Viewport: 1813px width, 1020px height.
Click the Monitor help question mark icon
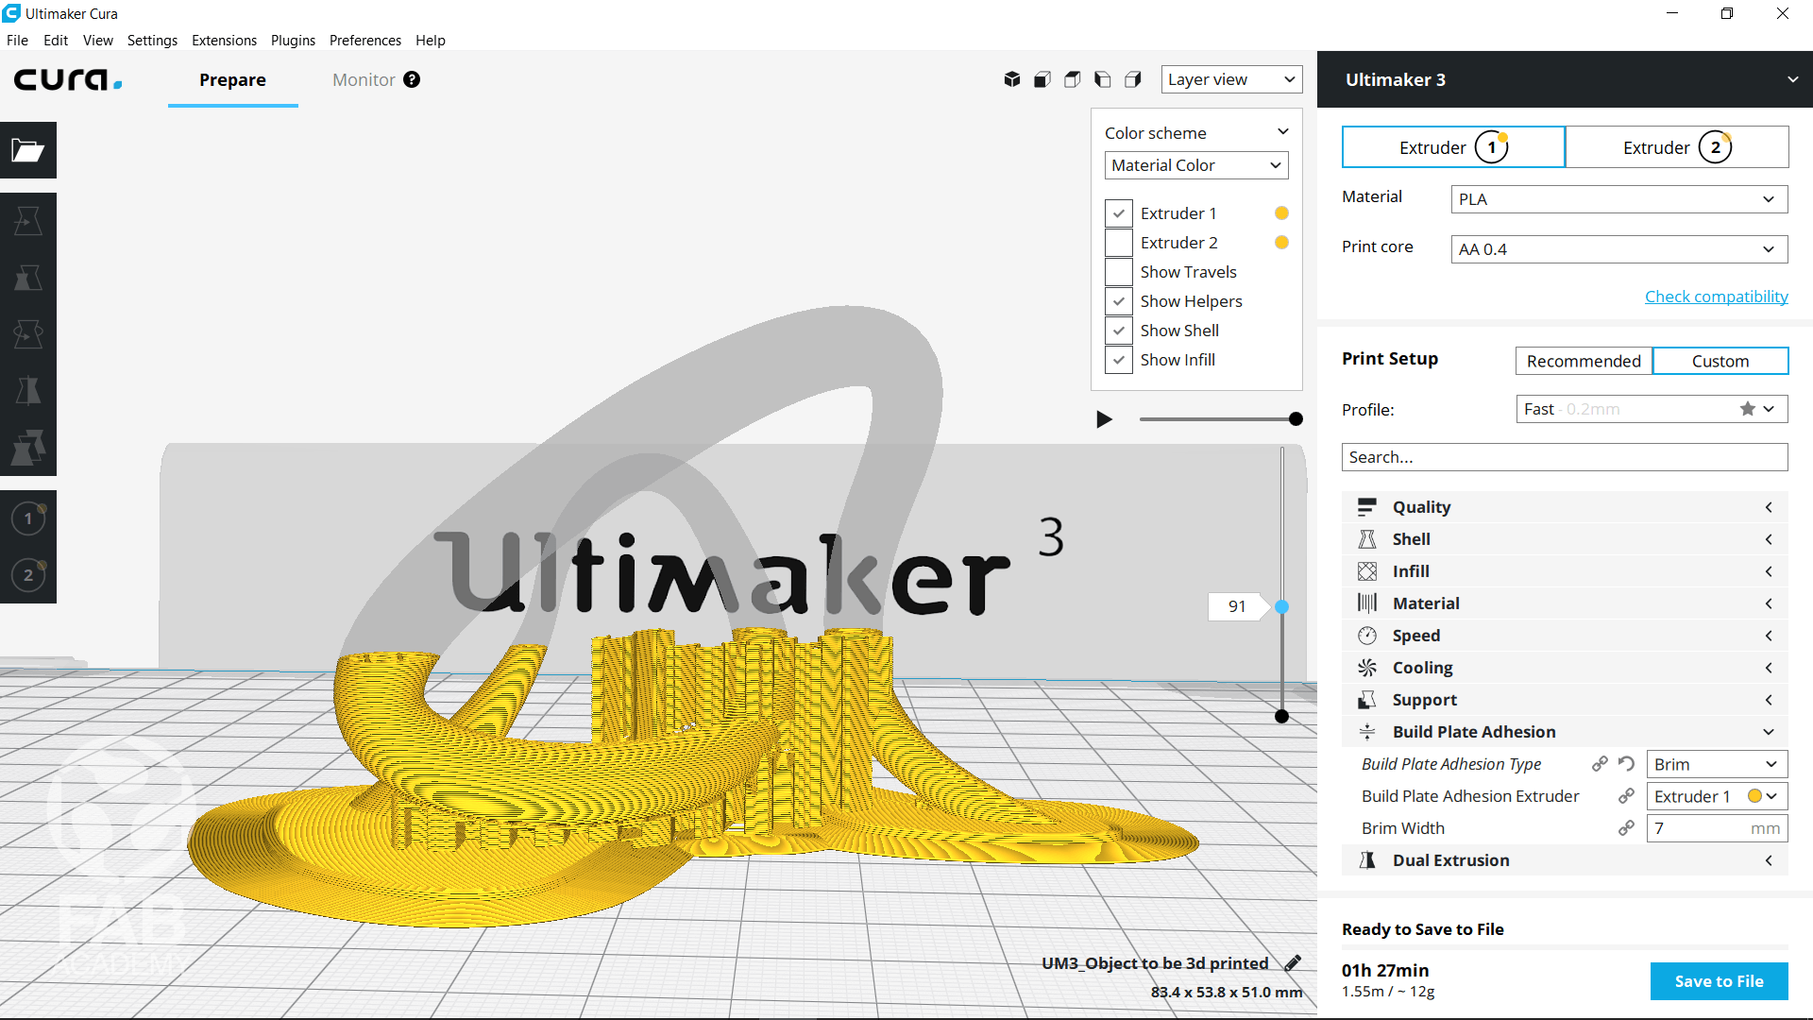[412, 79]
